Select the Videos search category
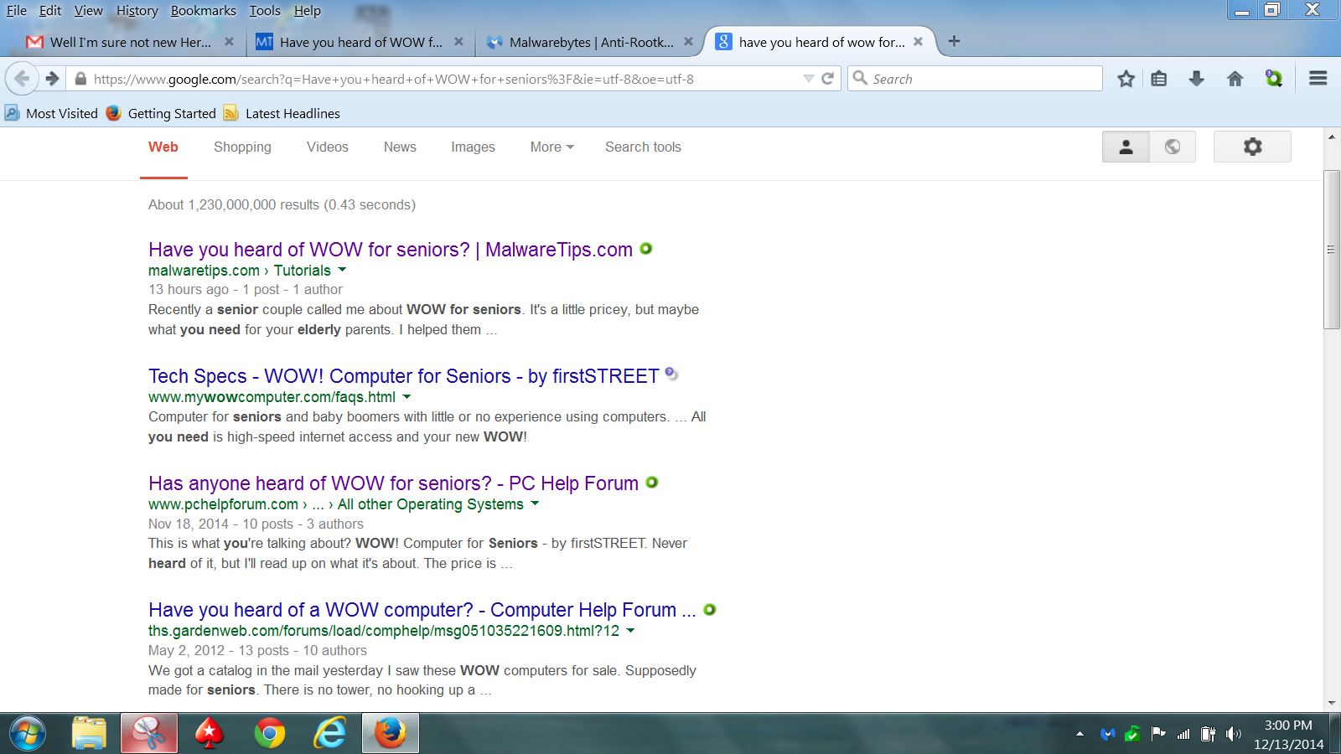Image resolution: width=1341 pixels, height=754 pixels. pyautogui.click(x=328, y=147)
